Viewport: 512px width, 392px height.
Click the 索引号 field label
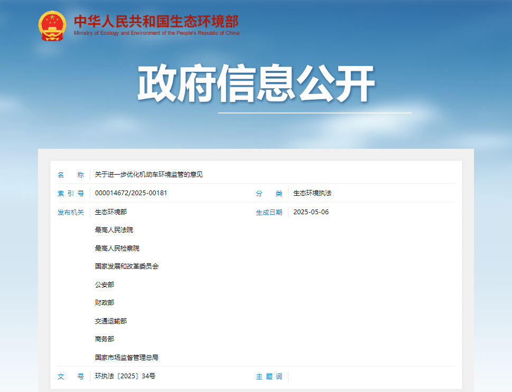pos(70,194)
